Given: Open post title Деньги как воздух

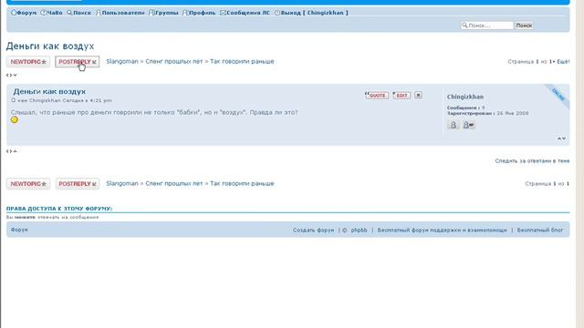Looking at the screenshot, I should [x=49, y=91].
